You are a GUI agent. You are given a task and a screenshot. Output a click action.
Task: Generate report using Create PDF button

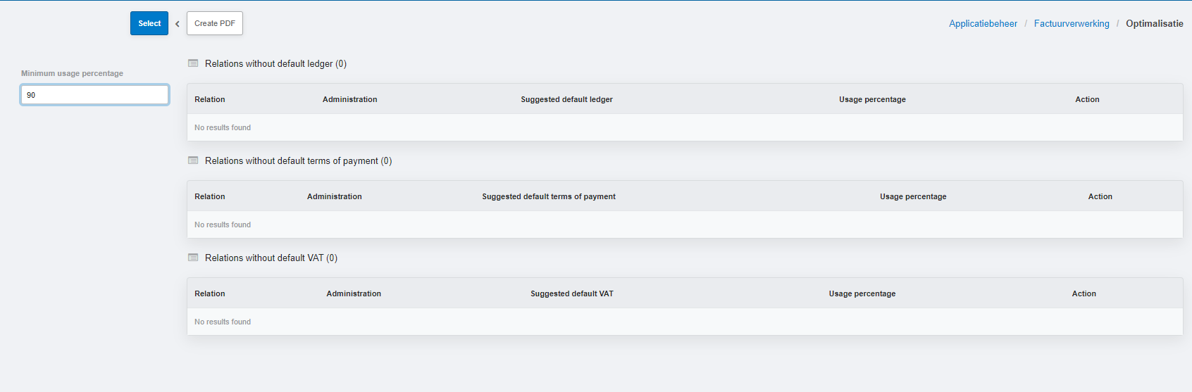(215, 23)
